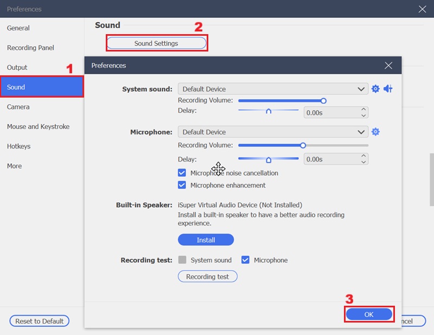Select Camera in the sidebar
434x335 pixels.
18,107
